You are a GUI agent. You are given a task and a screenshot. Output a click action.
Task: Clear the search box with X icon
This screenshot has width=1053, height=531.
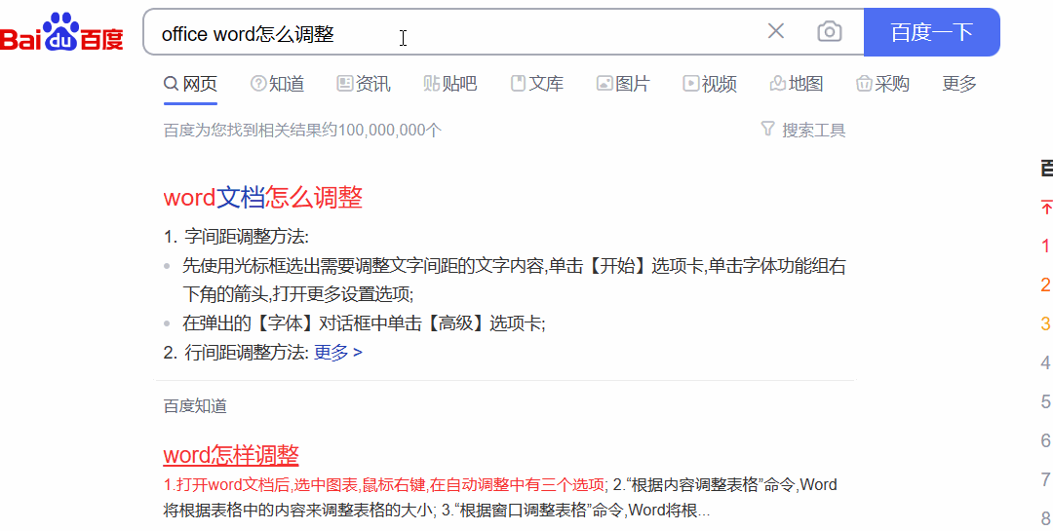776,31
